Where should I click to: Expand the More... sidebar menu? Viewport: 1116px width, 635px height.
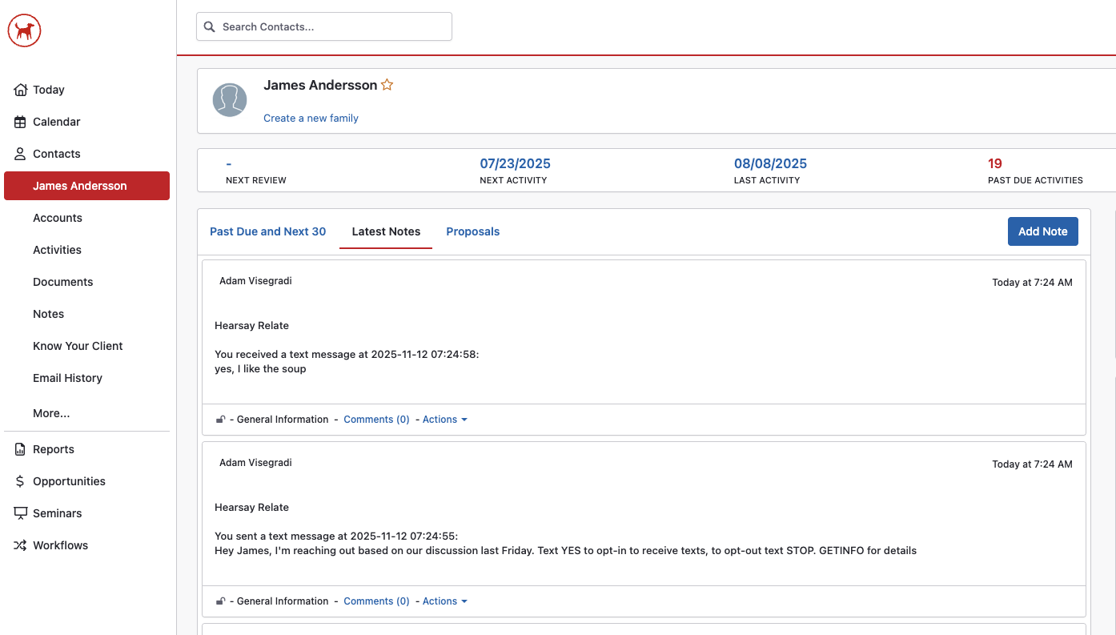click(51, 413)
